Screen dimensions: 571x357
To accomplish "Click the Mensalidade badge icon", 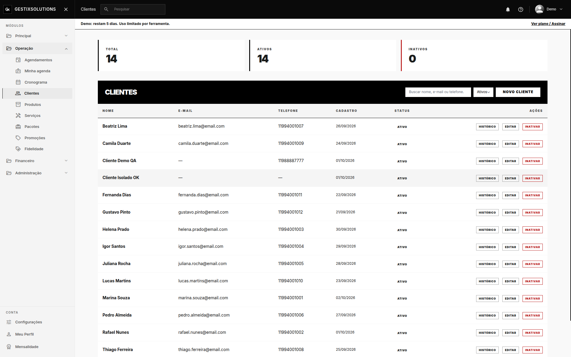I will click(9, 347).
